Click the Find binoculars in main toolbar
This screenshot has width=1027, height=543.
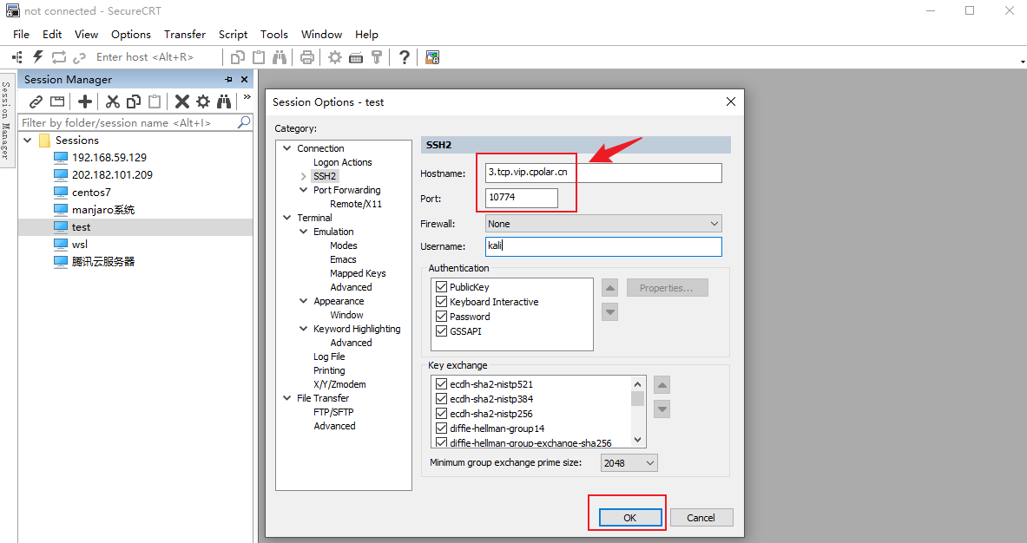click(x=280, y=57)
